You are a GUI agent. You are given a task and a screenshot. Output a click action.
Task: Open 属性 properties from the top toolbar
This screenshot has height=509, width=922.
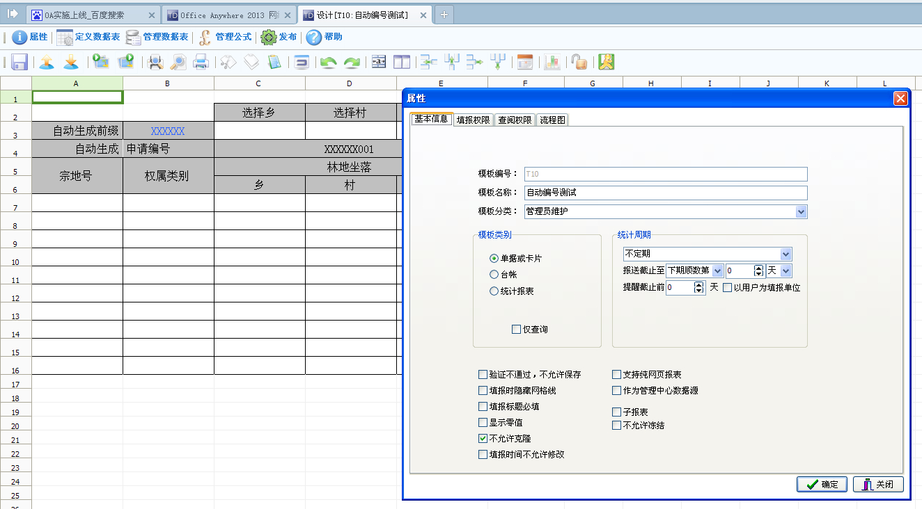pos(30,38)
